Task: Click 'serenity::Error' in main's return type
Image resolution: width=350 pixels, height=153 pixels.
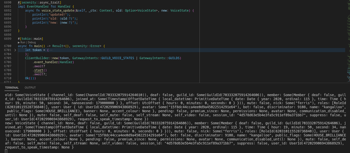Action: pos(86,46)
